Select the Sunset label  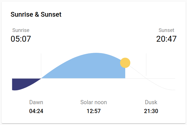pos(166,30)
